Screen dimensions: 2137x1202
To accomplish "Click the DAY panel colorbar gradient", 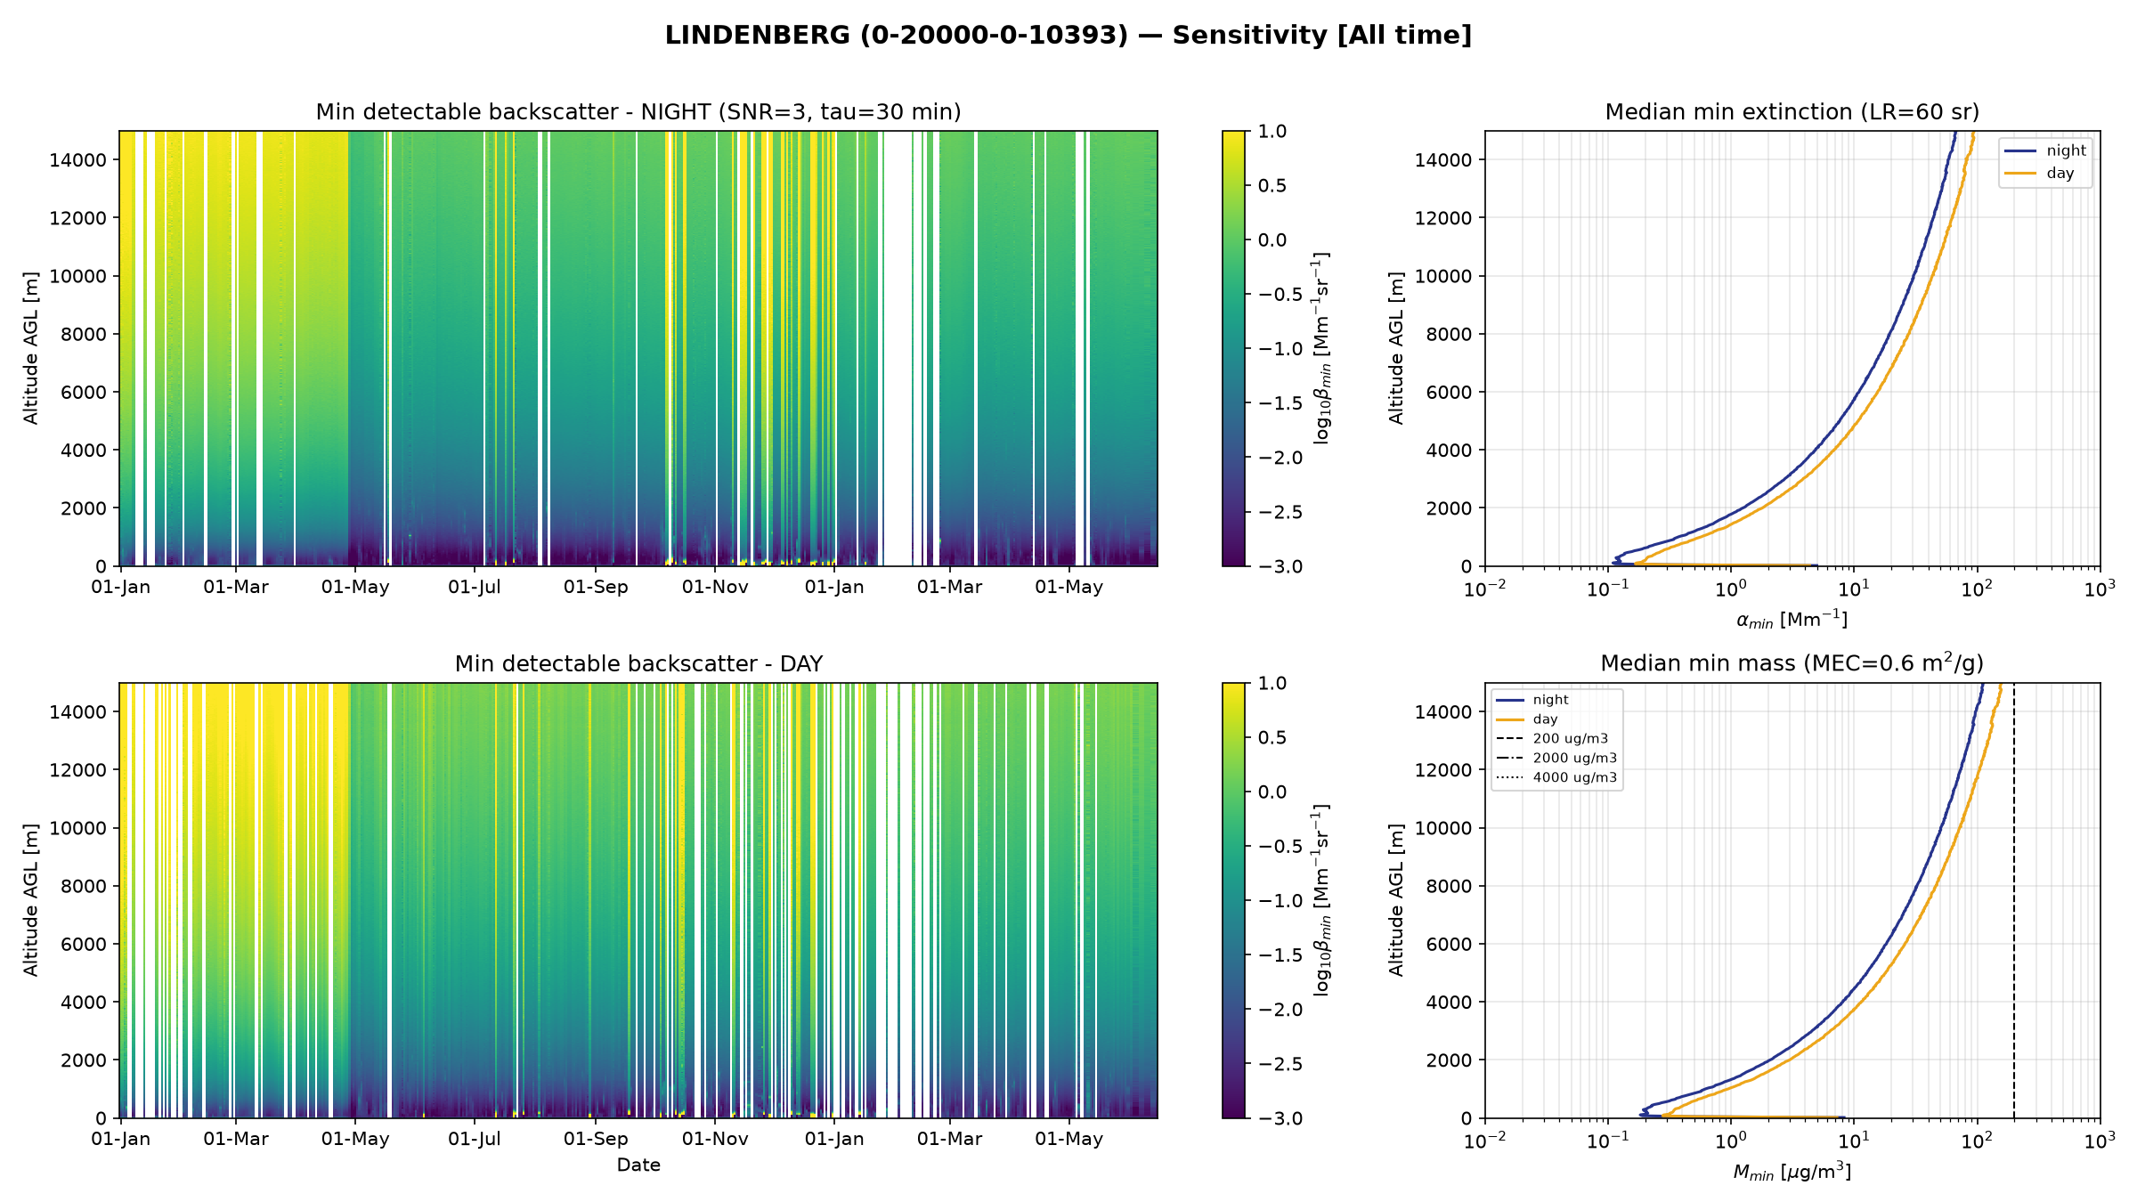I will click(x=1233, y=900).
